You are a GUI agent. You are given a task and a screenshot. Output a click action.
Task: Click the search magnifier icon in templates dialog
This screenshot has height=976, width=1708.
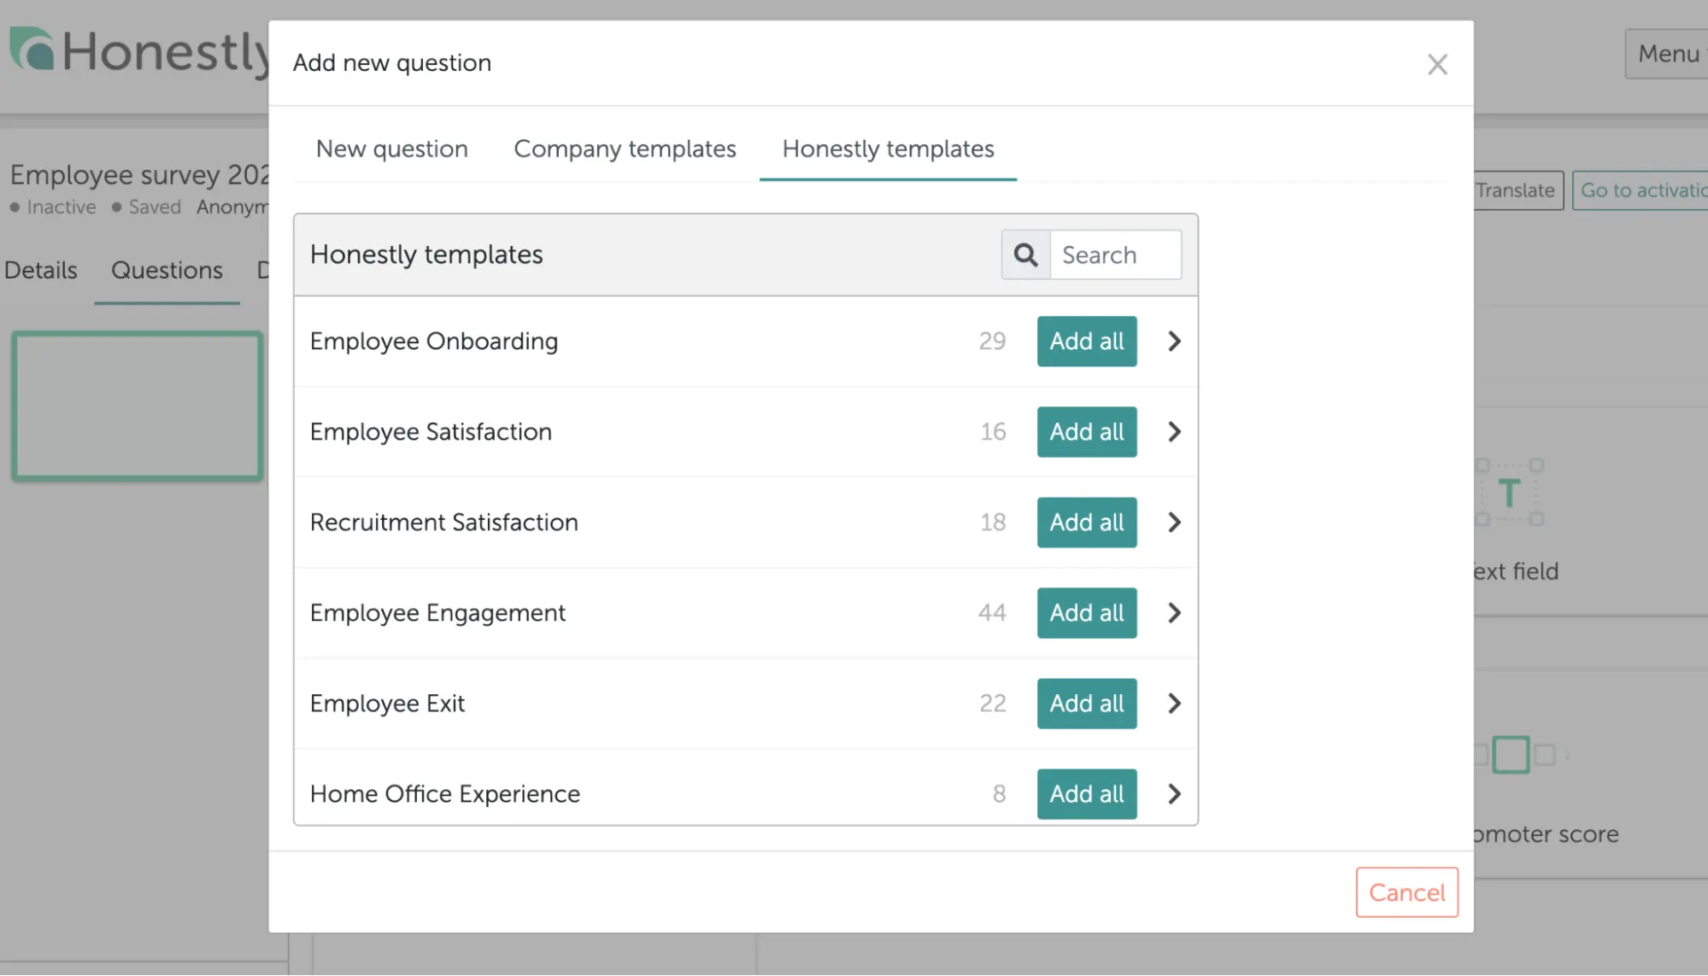[x=1024, y=254]
